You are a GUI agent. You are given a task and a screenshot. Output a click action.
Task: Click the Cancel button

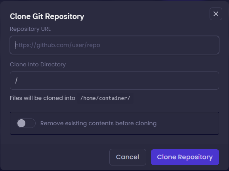[x=128, y=157]
